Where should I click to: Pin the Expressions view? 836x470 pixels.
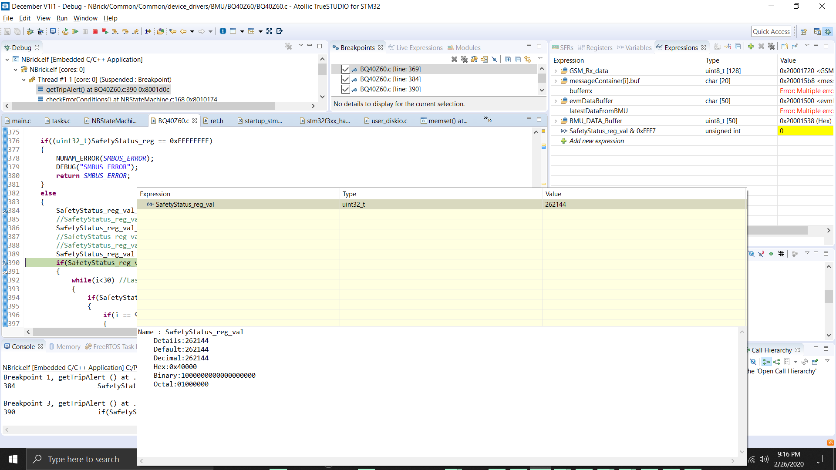point(795,46)
